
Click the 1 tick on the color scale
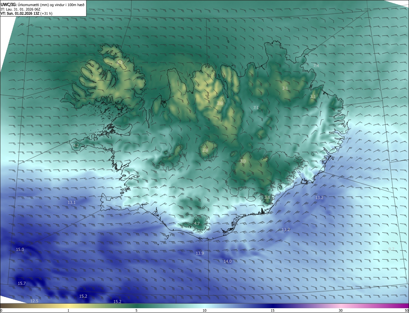click(x=68, y=310)
